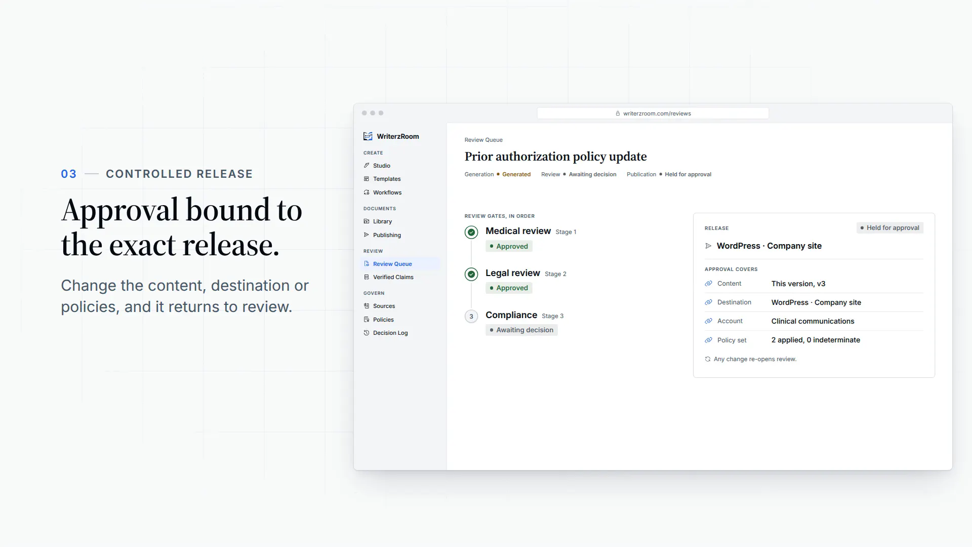
Task: Click 2 applied, 0 indeterminate value
Action: point(816,340)
